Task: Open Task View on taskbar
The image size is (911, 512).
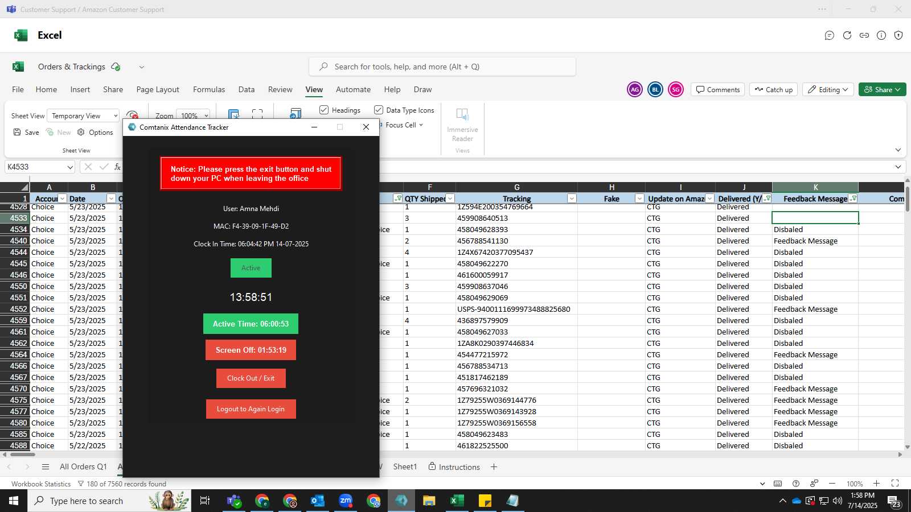Action: pyautogui.click(x=205, y=501)
